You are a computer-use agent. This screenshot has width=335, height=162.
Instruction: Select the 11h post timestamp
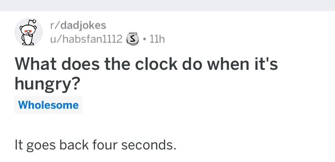click(x=157, y=39)
